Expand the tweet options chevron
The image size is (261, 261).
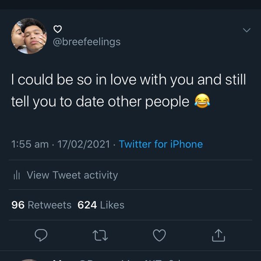pos(246,30)
